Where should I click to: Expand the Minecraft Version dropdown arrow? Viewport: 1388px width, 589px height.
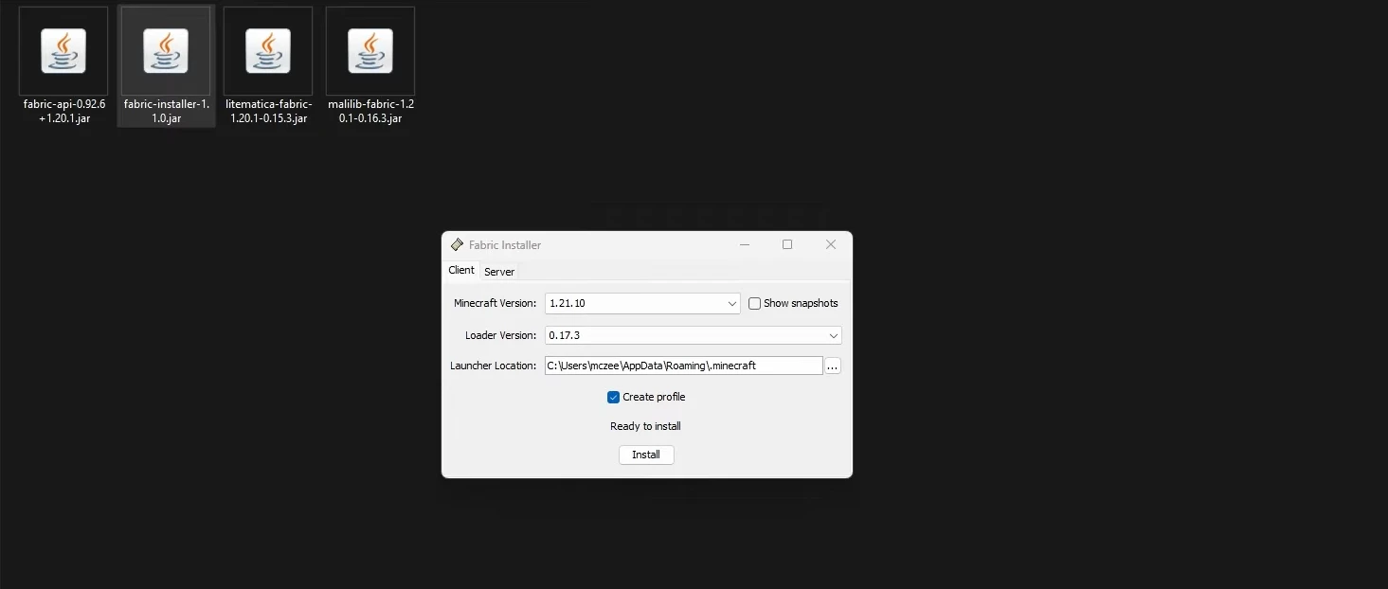click(x=732, y=304)
